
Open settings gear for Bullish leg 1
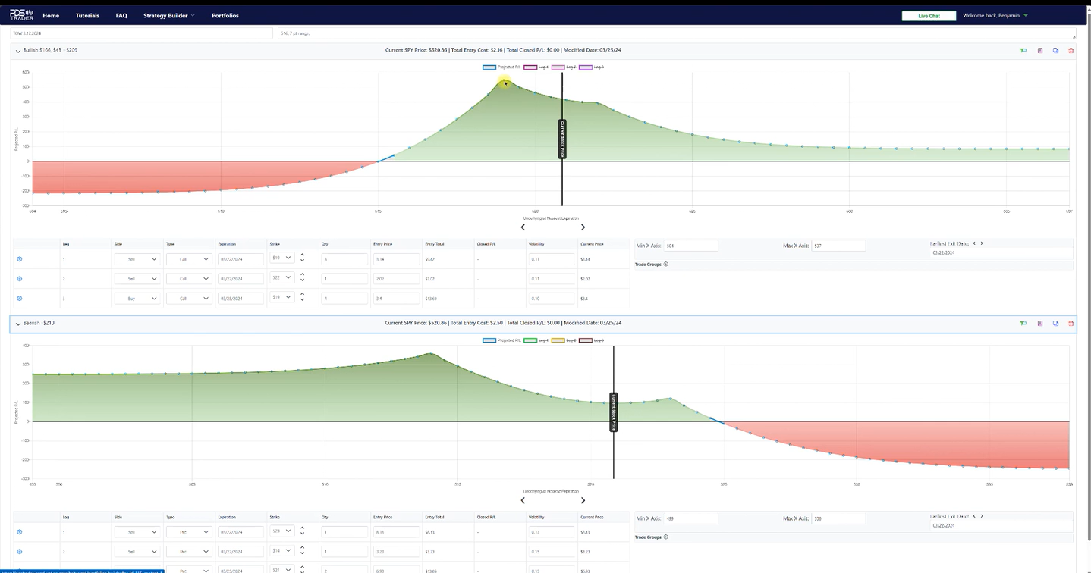point(20,259)
